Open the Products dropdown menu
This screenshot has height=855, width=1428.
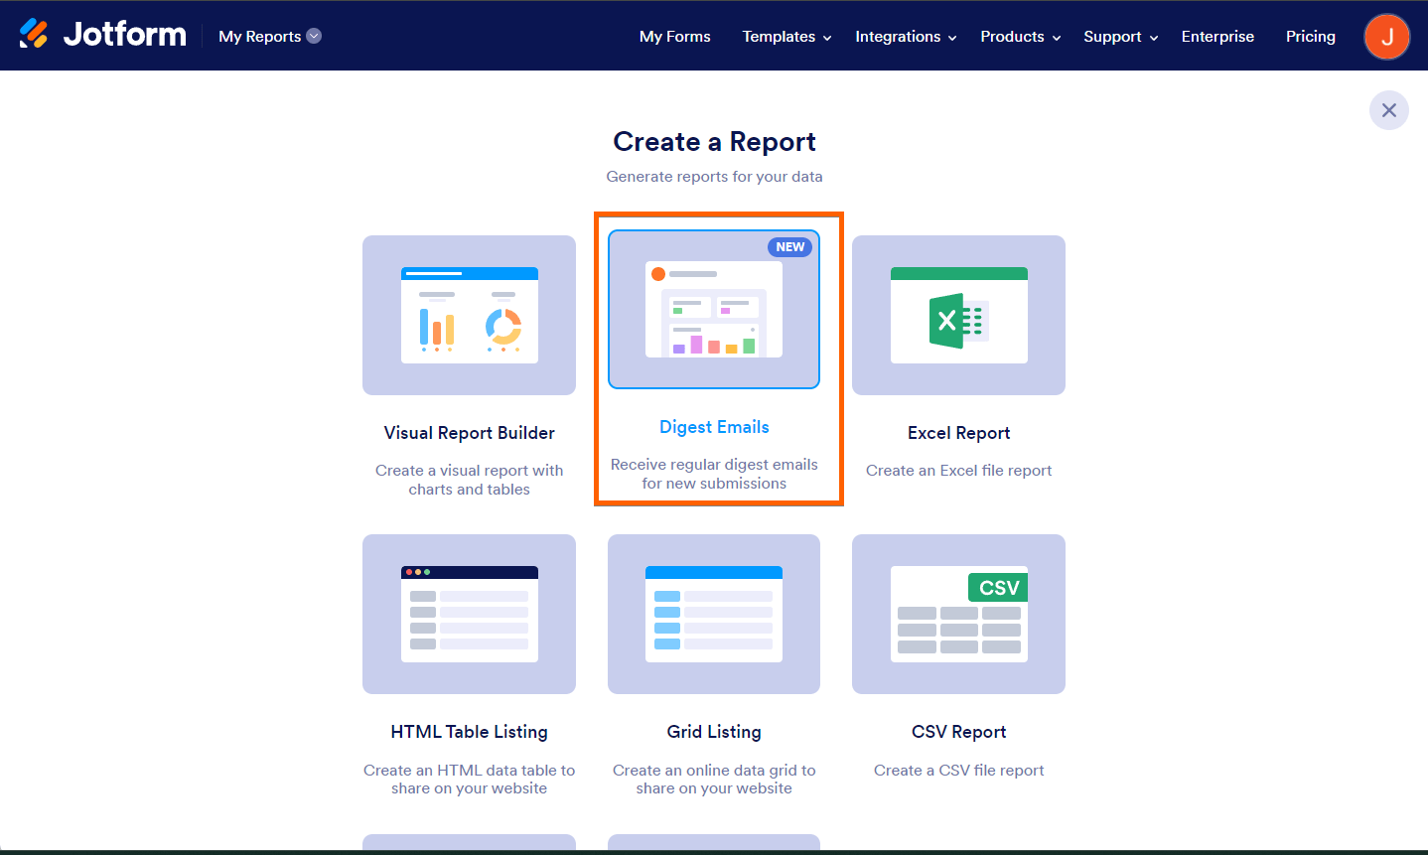[x=1021, y=37]
